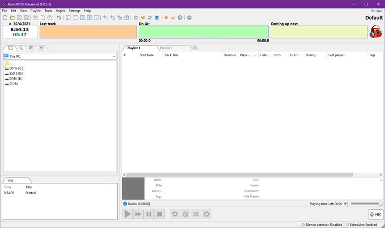Skip to next track with fast-forward button
Viewport: 385px width, 228px height.
tap(138, 214)
